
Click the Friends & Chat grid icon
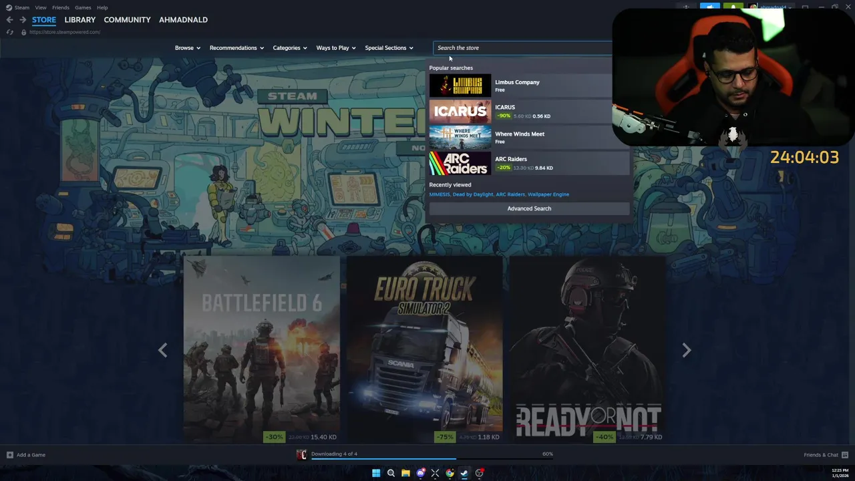pos(845,455)
